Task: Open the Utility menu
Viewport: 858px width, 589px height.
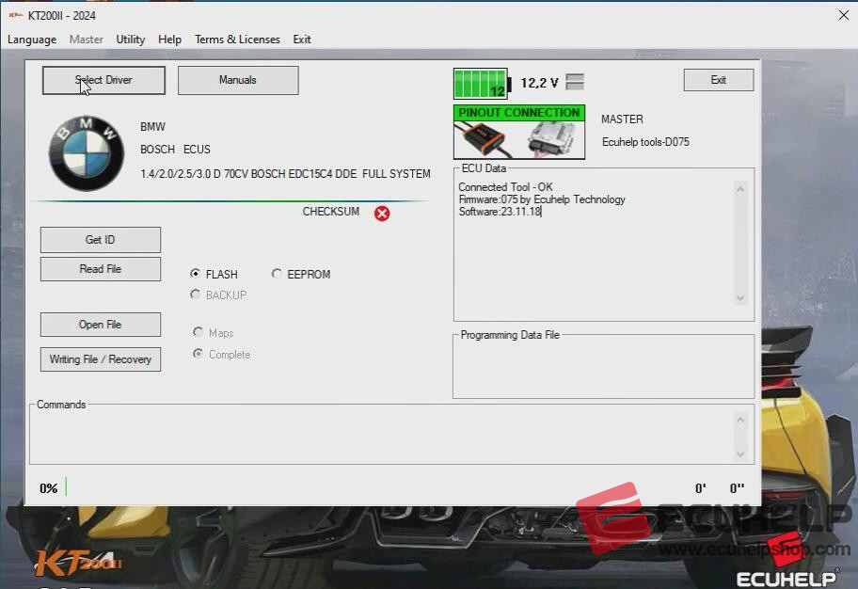Action: [x=130, y=40]
